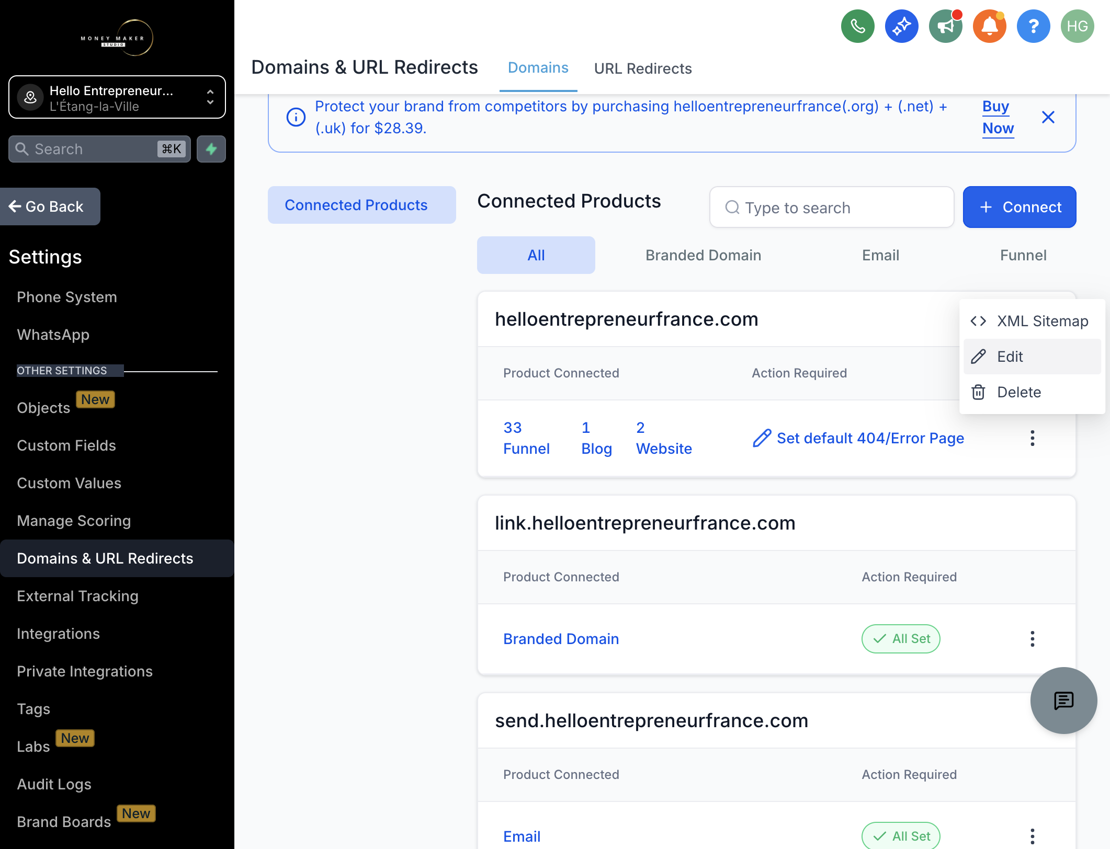1110x849 pixels.
Task: Click the Type to search field
Action: [832, 208]
